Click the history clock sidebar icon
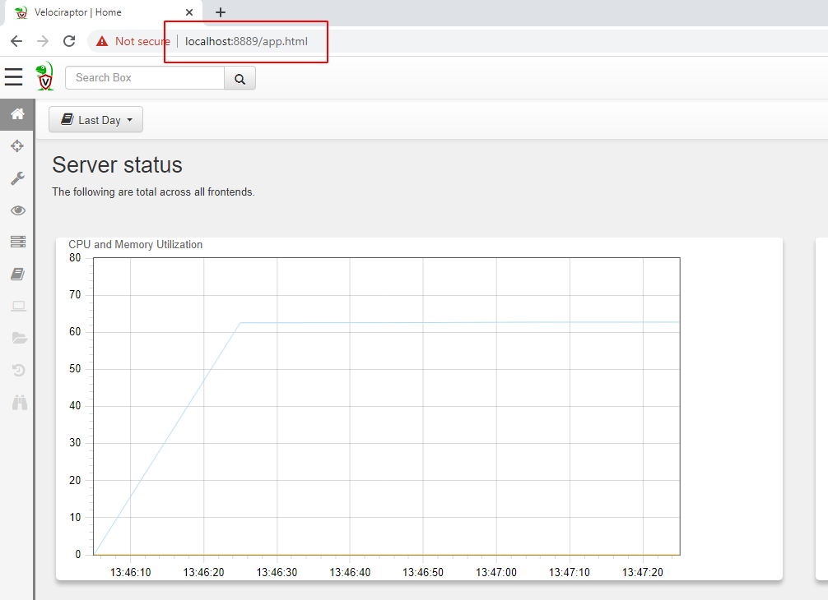This screenshot has height=600, width=828. tap(17, 370)
